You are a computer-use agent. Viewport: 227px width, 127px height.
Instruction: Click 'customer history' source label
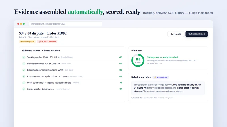point(77,76)
